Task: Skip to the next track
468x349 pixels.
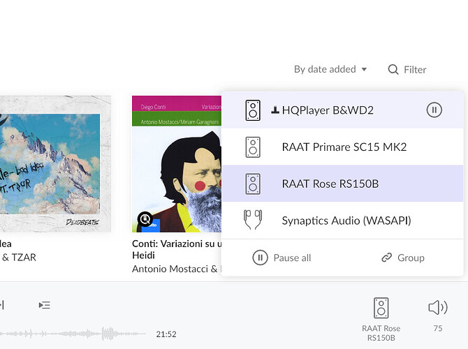Action: click(2, 305)
